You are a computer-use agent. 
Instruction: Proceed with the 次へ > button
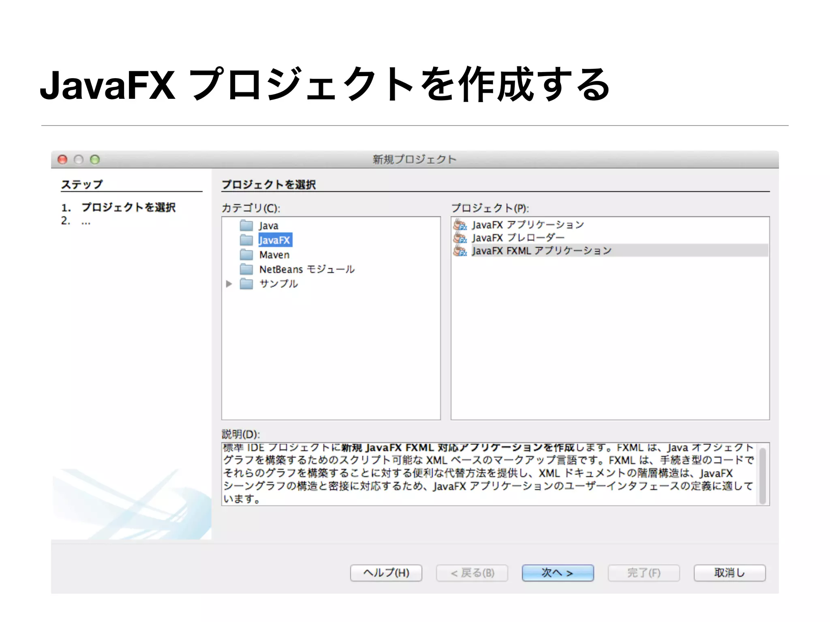558,573
